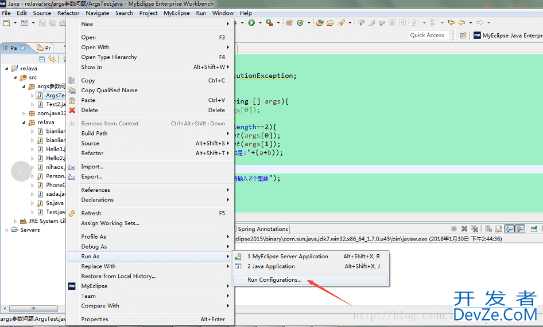The height and width of the screenshot is (327, 543).
Task: Collapse the src folder tree node
Action: 15,77
